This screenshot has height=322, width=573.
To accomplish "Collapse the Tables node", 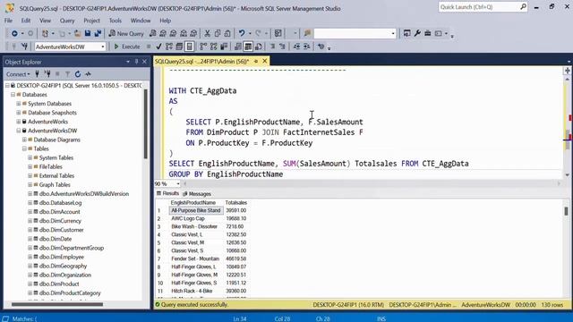I will point(24,148).
